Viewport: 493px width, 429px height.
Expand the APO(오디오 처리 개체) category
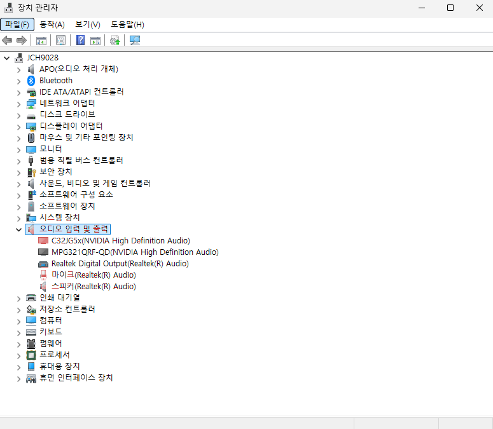pyautogui.click(x=19, y=70)
